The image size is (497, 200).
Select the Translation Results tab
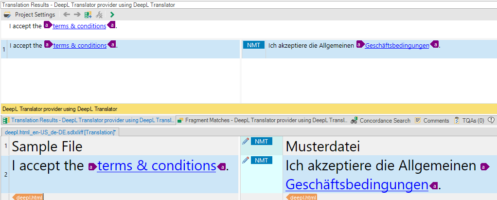pyautogui.click(x=88, y=120)
